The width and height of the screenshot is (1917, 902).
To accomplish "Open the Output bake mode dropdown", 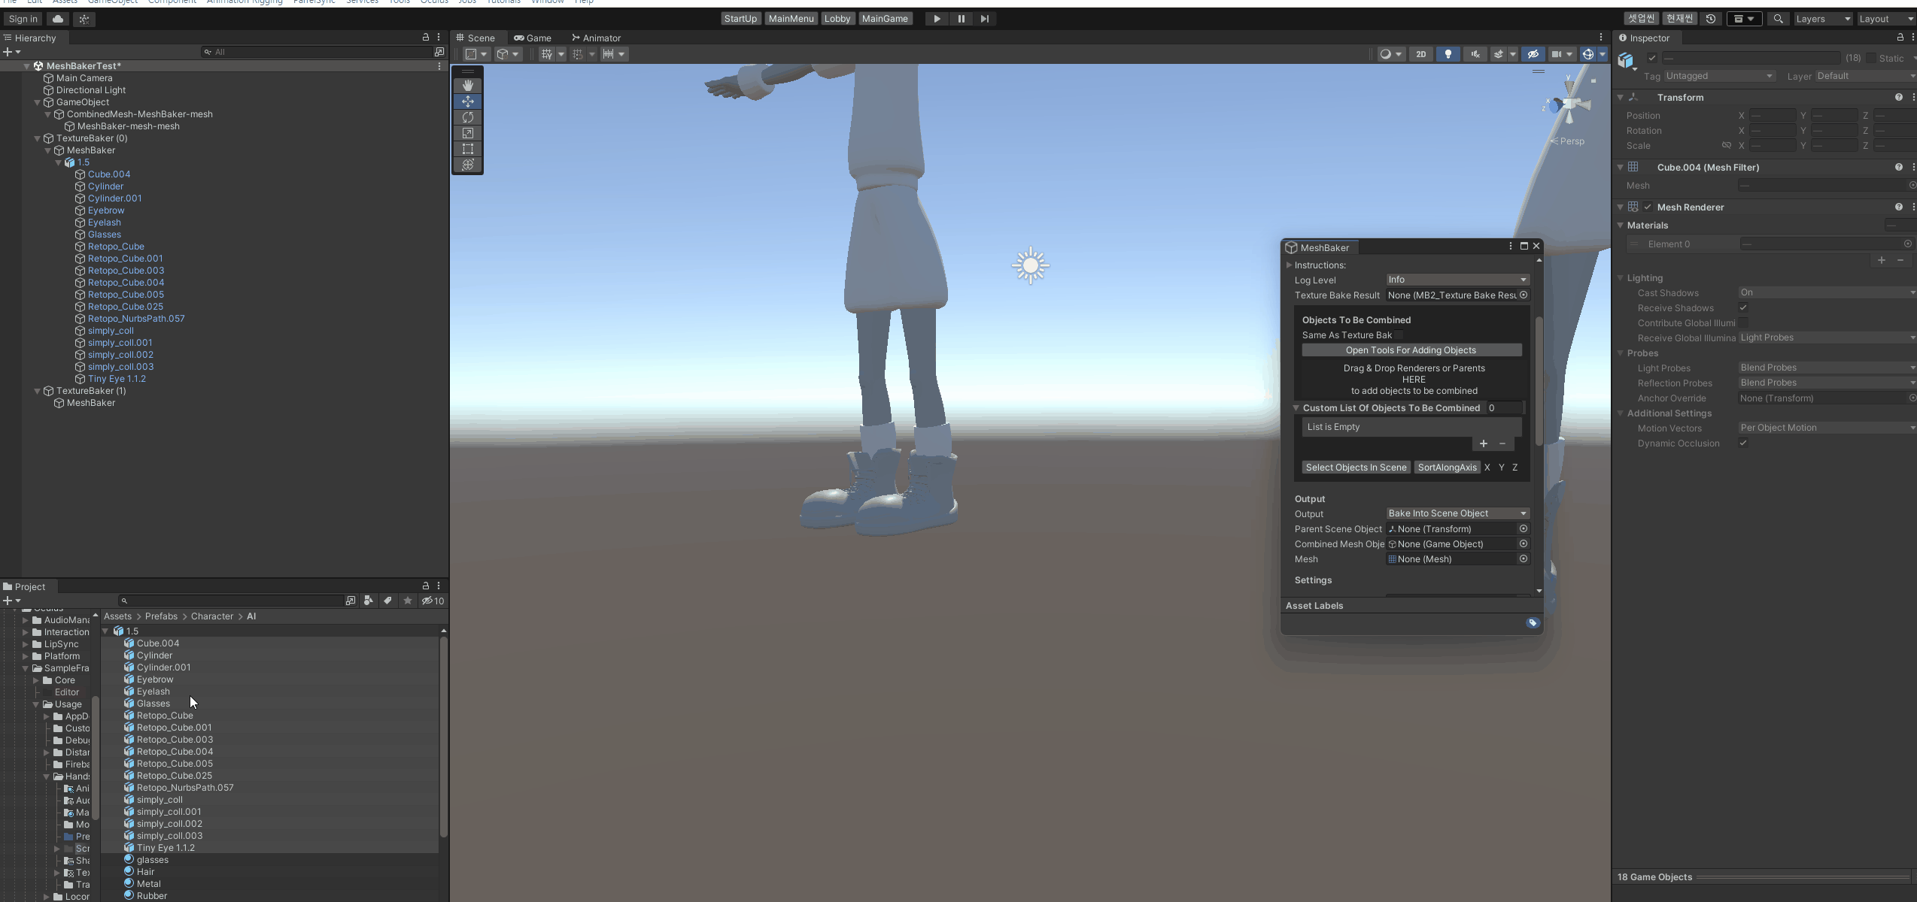I will (1457, 513).
